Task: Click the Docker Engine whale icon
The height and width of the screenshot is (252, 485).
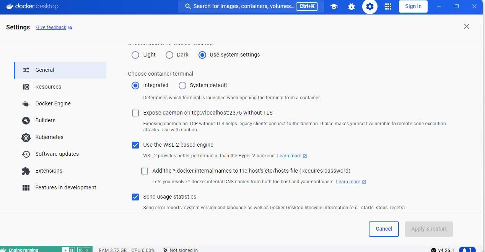Action: [26, 103]
